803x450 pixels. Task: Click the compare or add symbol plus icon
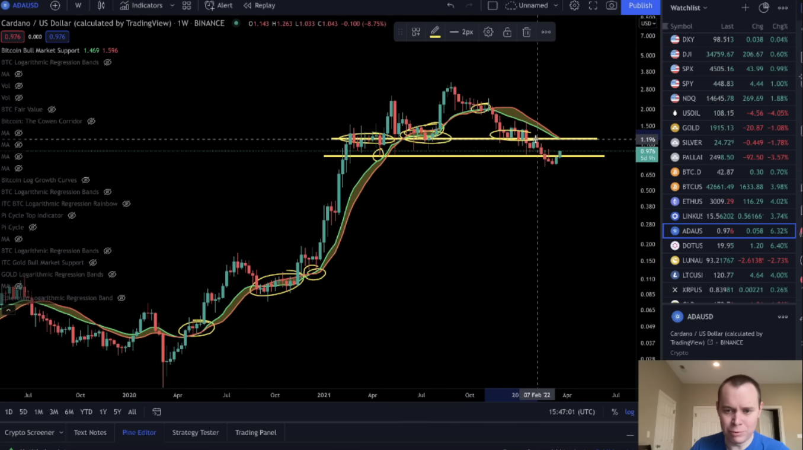tap(55, 5)
